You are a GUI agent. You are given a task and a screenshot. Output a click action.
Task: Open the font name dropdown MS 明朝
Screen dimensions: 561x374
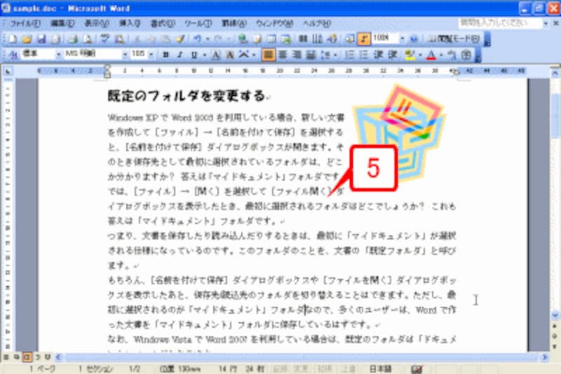[x=125, y=55]
